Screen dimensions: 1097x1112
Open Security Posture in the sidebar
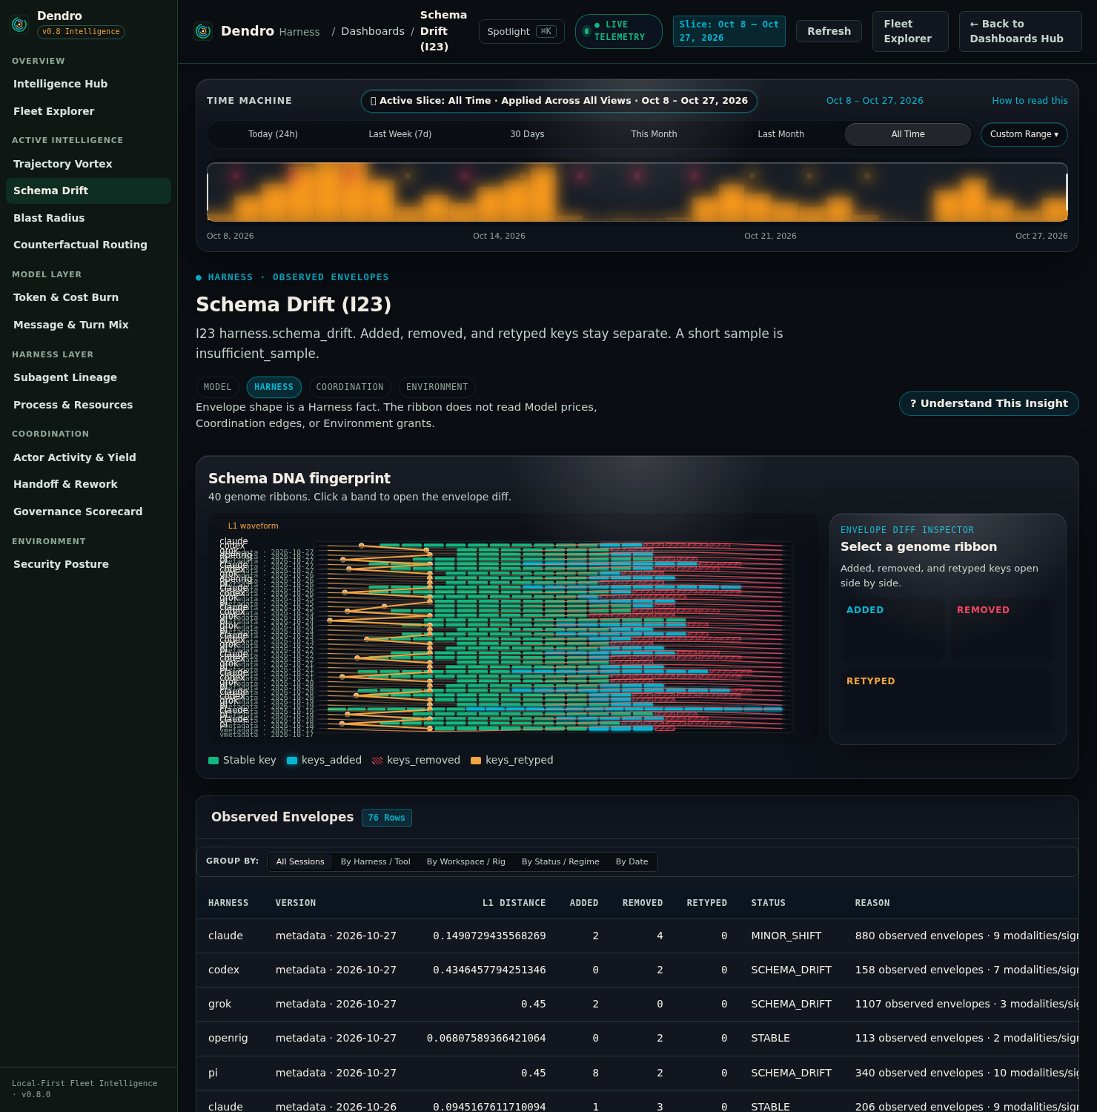tap(88, 564)
